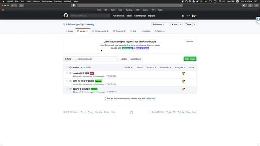Open the notifications bell

pyautogui.click(x=183, y=16)
